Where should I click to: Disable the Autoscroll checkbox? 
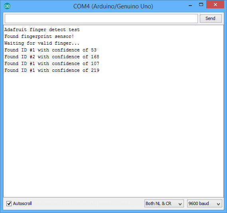point(9,203)
